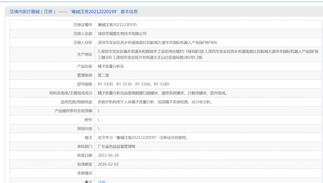Select the value 粤械注准20212220195 in registration number row
This screenshot has width=323, height=183.
point(117,25)
